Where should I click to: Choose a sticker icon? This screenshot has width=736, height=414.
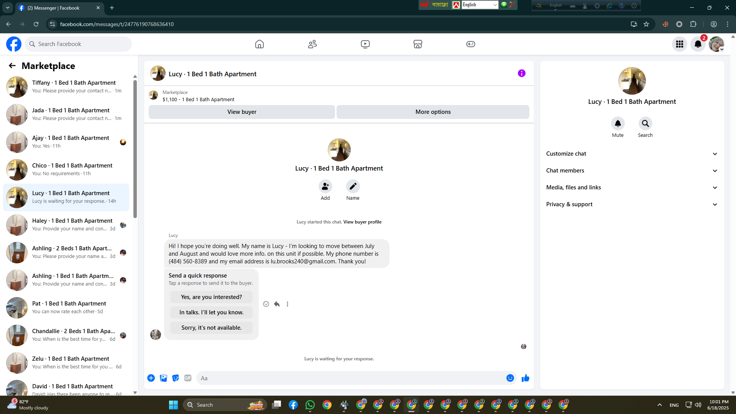(x=176, y=378)
